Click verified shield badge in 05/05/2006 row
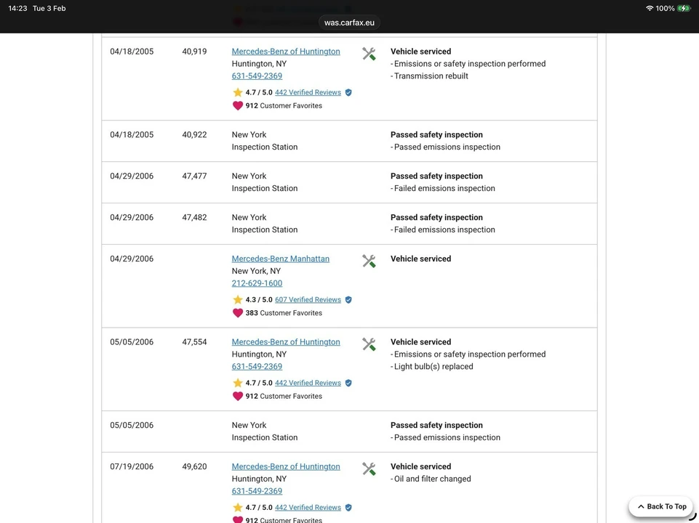The width and height of the screenshot is (699, 523). click(x=348, y=384)
